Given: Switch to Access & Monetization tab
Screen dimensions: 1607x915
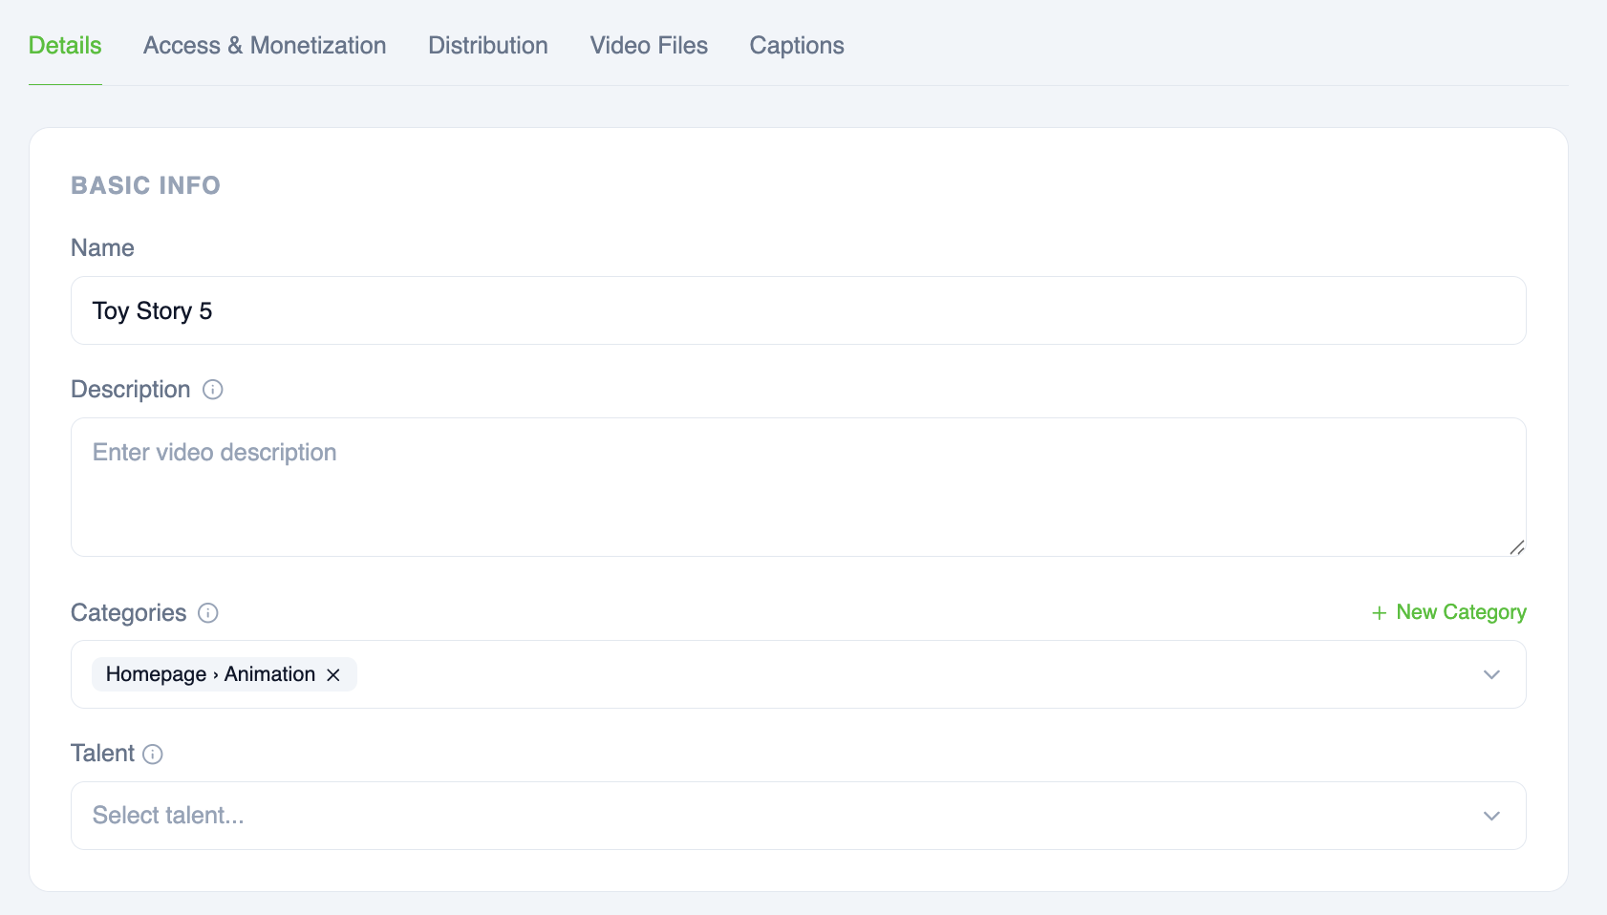Looking at the screenshot, I should click(x=265, y=46).
